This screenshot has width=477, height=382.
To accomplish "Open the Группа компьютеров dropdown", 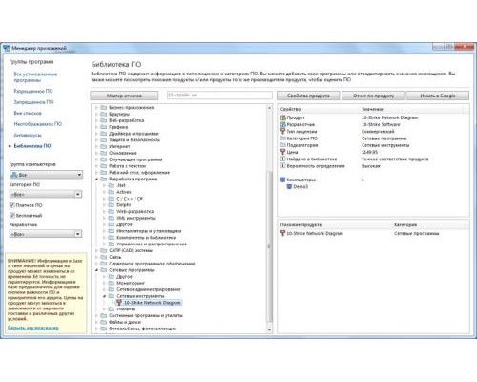I will 46,175.
